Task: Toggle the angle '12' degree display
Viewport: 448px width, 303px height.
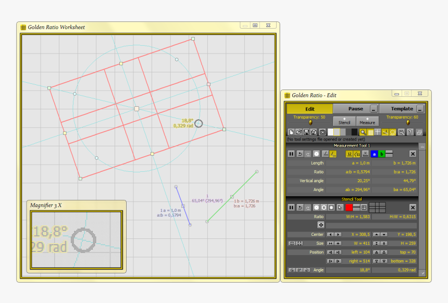Action: click(x=349, y=153)
